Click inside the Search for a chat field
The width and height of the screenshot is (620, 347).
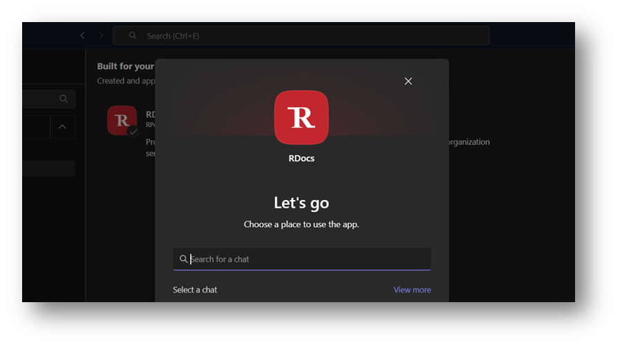point(301,259)
